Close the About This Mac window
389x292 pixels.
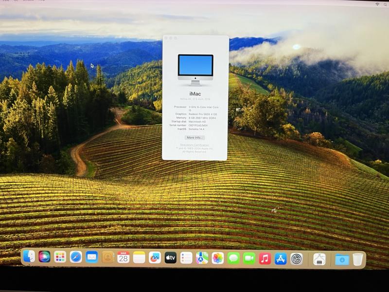coord(166,38)
